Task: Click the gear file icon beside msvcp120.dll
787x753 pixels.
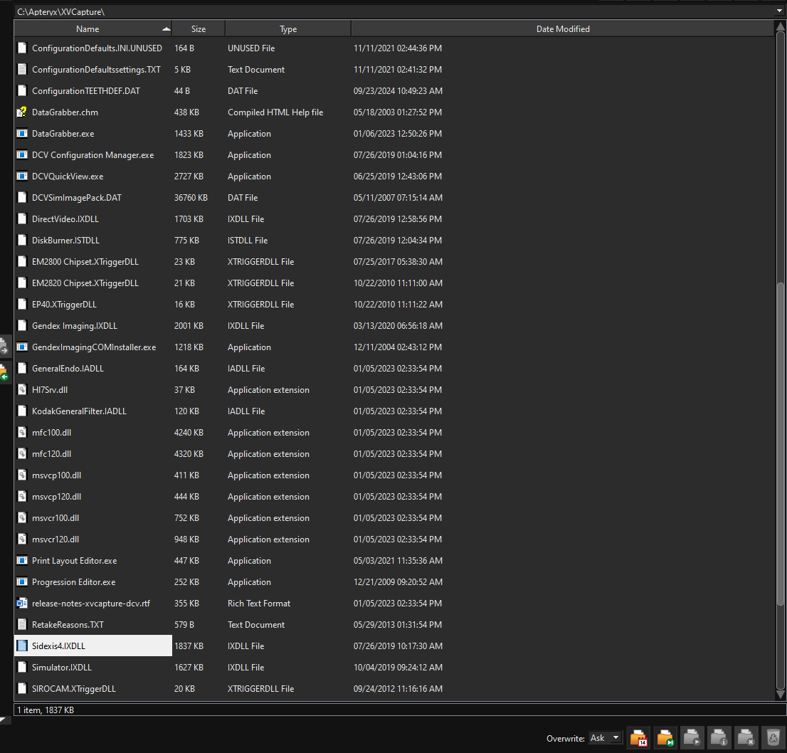Action: [21, 497]
